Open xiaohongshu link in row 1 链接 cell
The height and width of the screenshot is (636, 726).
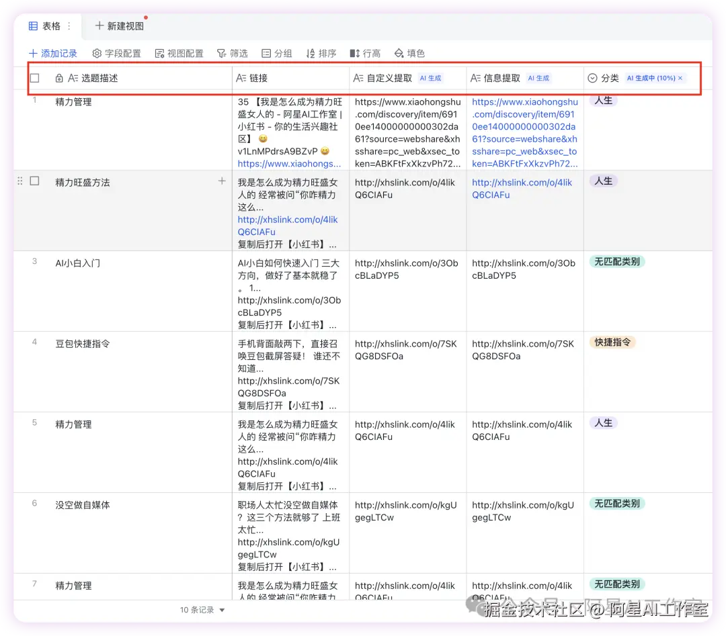289,164
